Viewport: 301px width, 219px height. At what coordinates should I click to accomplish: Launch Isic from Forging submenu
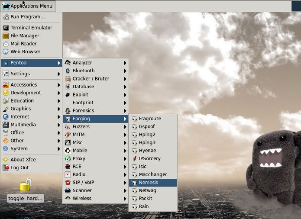point(153,167)
